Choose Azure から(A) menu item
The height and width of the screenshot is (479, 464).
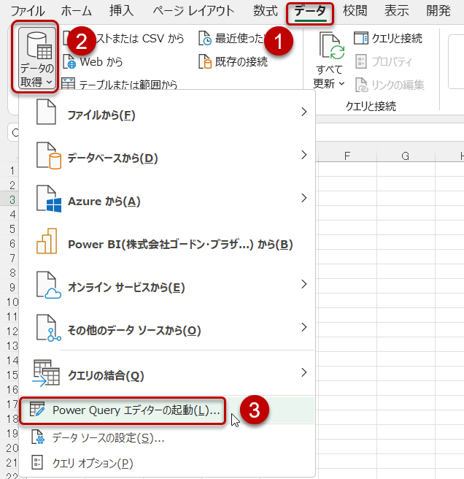(167, 199)
